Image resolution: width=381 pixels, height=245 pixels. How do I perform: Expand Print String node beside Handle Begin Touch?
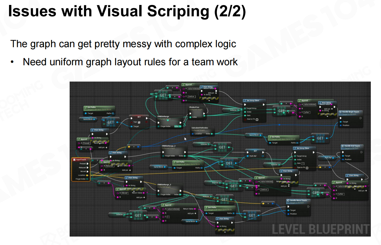pyautogui.click(x=327, y=117)
